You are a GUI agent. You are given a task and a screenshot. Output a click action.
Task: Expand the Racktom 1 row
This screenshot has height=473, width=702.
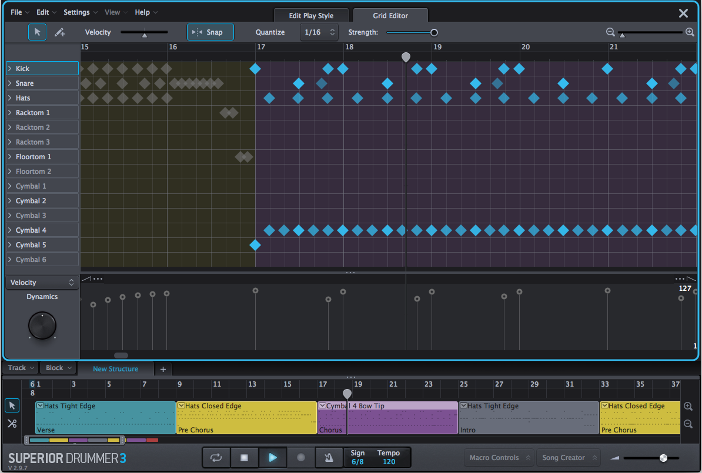click(10, 113)
